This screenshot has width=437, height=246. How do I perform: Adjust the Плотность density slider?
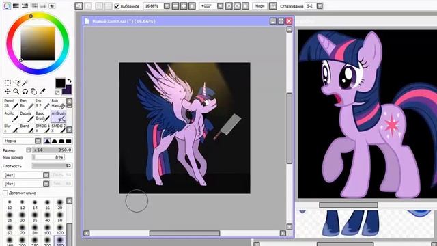53,166
